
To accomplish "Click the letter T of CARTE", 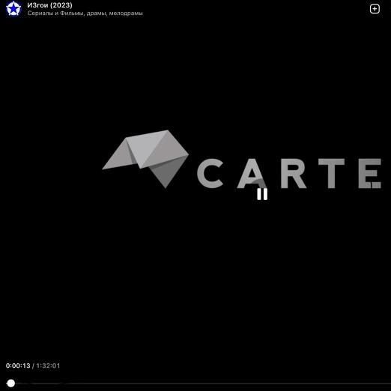I will [332, 173].
